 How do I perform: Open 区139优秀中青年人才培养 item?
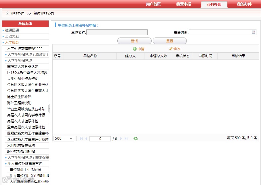27,73
